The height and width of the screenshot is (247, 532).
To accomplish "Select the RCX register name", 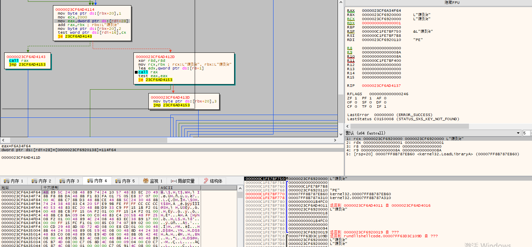I will coord(351,19).
